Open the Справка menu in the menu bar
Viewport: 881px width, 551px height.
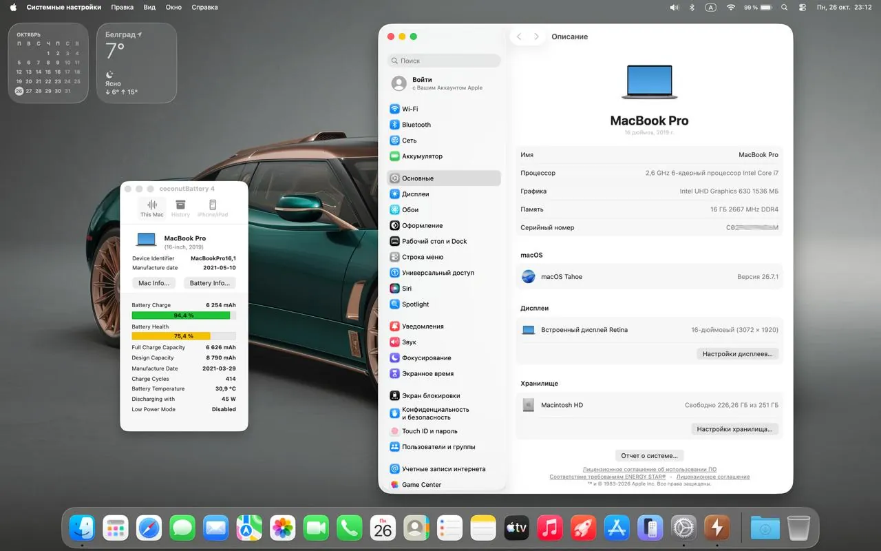click(204, 7)
